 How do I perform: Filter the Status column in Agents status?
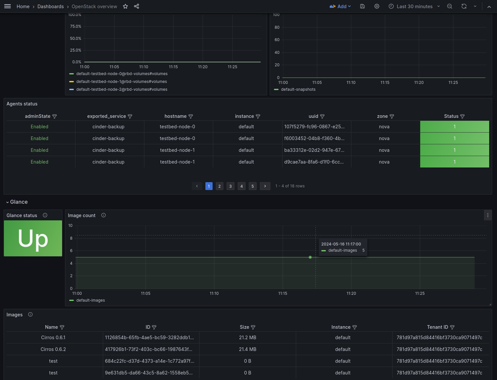[x=462, y=117]
